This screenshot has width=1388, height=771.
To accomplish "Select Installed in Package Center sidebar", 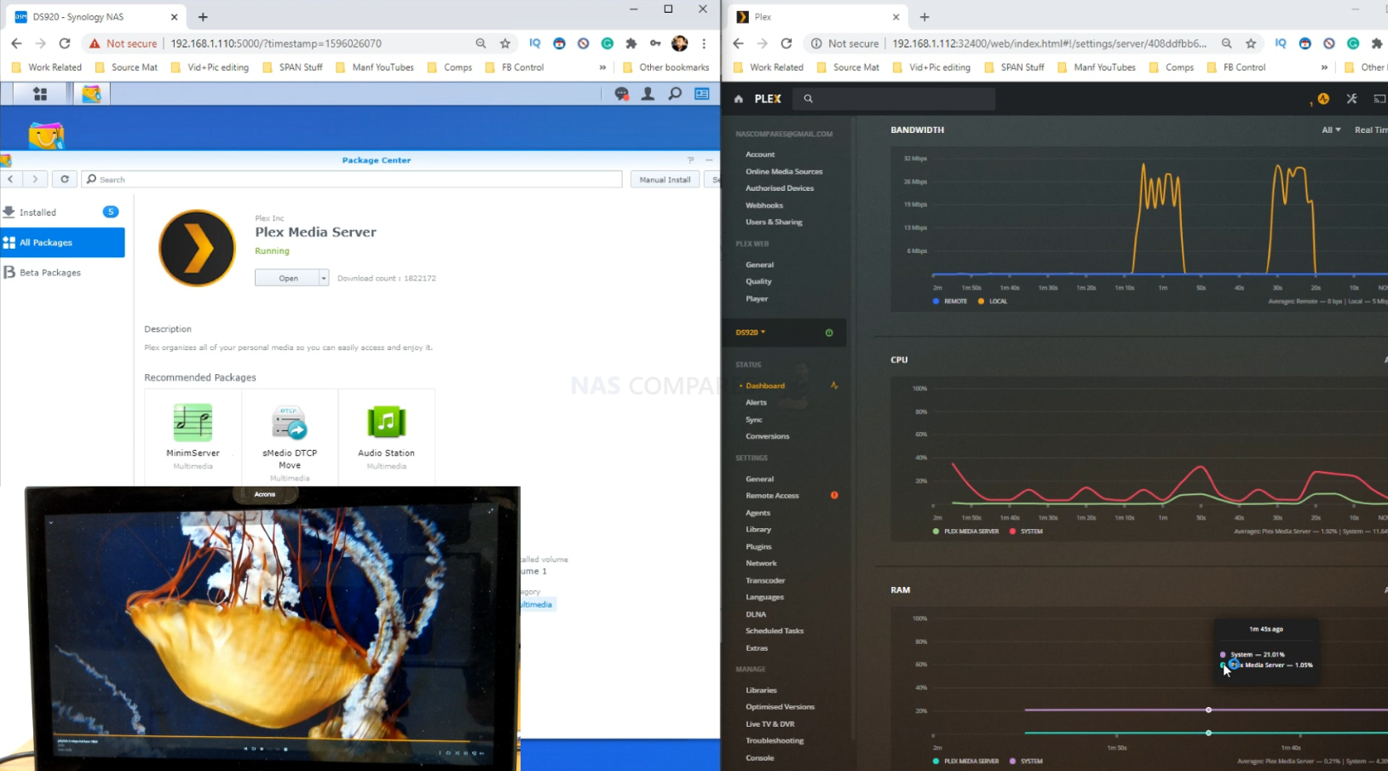I will [62, 212].
